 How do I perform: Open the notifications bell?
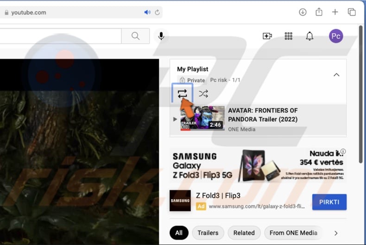tap(309, 36)
